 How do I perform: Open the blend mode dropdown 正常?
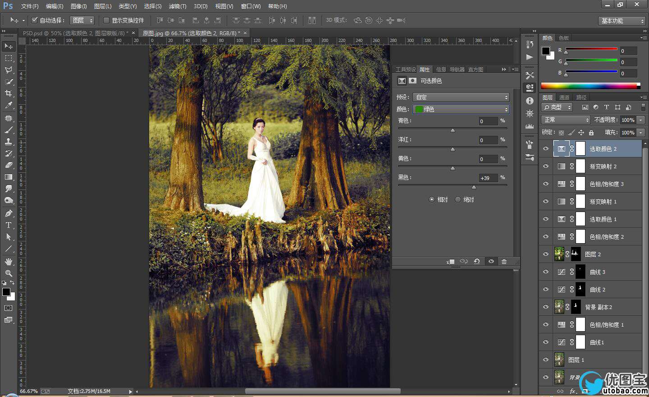[x=565, y=120]
